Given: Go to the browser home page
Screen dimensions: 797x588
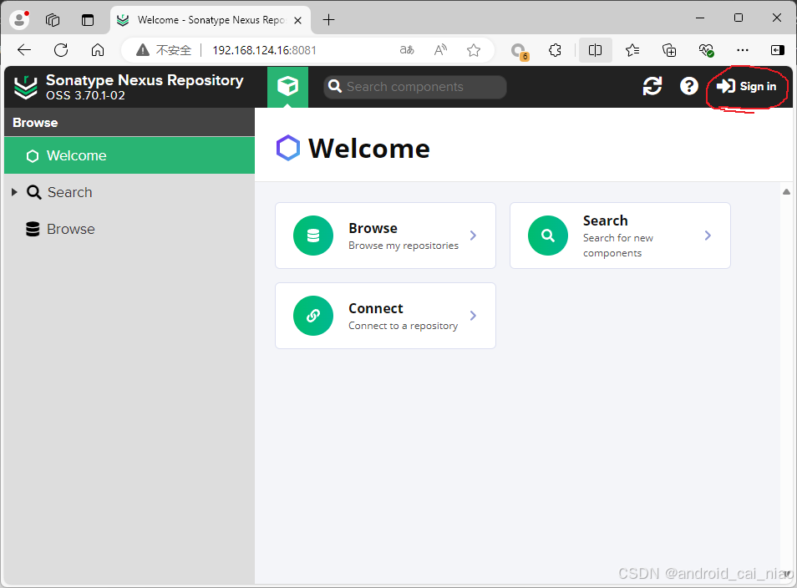Looking at the screenshot, I should pyautogui.click(x=98, y=50).
